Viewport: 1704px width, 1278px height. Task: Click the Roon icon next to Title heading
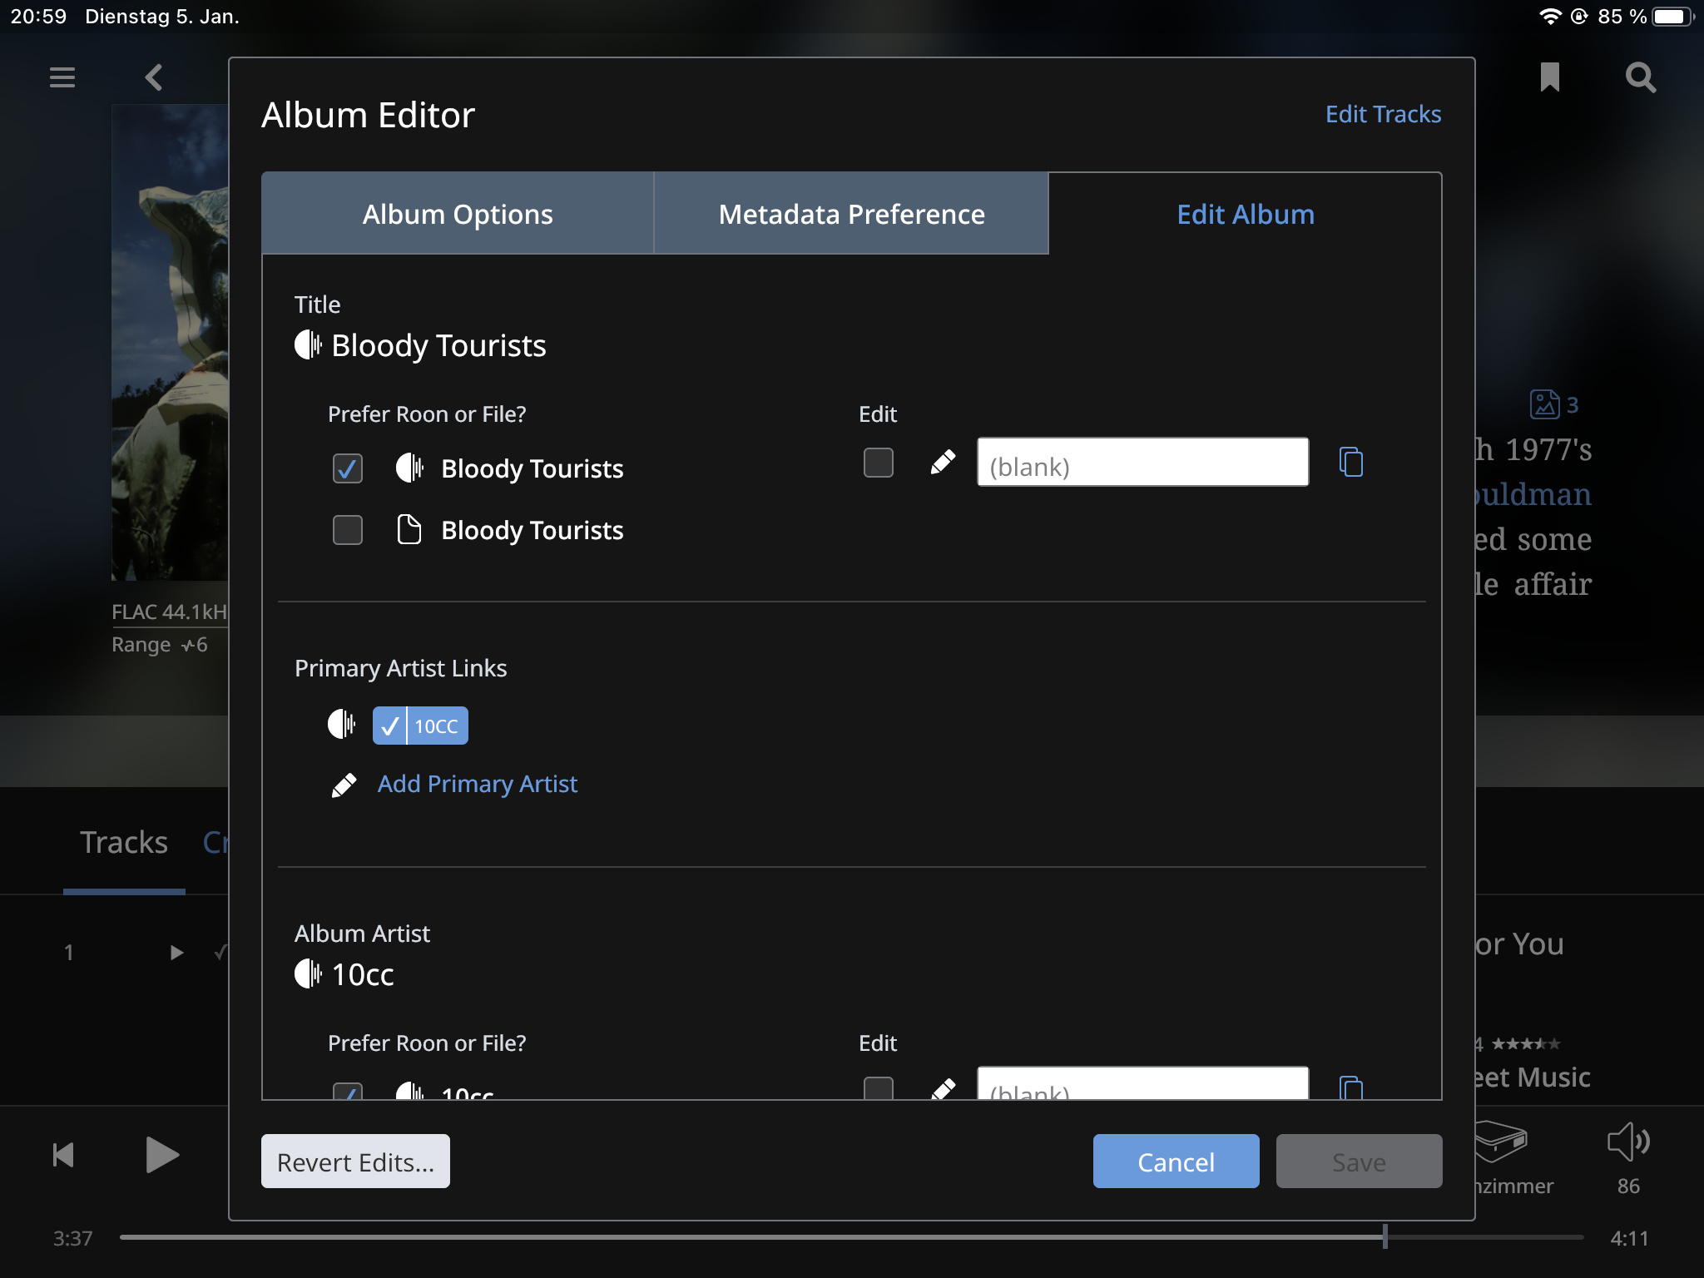coord(308,344)
